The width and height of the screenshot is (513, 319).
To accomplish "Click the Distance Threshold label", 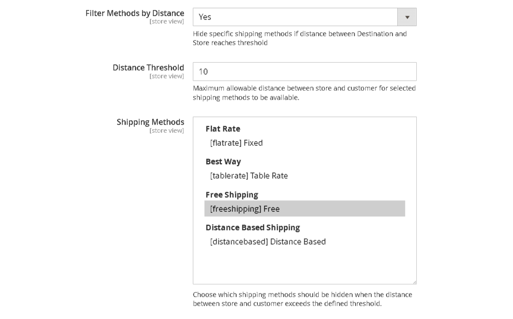I will click(148, 67).
